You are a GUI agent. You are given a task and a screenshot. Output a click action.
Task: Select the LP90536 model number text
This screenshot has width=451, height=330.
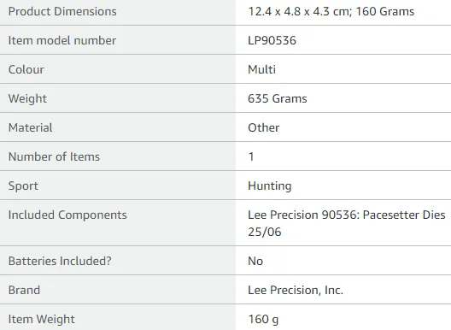pyautogui.click(x=272, y=40)
